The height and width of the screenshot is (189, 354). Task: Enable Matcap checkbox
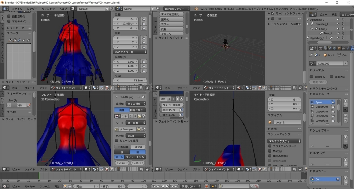coord(270,151)
